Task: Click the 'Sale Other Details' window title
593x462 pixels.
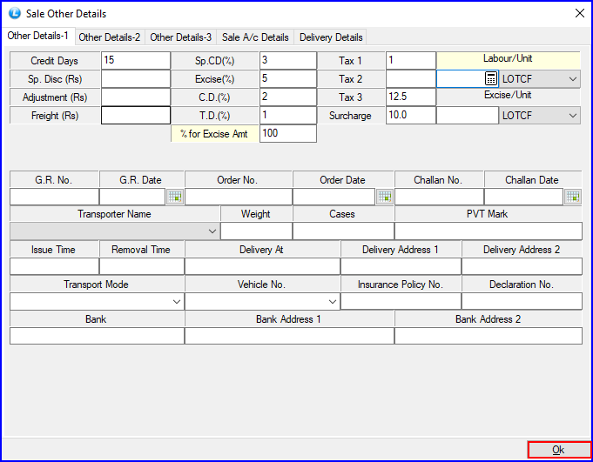Action: tap(66, 14)
